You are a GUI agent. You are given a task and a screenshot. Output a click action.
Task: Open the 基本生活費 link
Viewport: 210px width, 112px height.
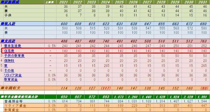[13, 46]
